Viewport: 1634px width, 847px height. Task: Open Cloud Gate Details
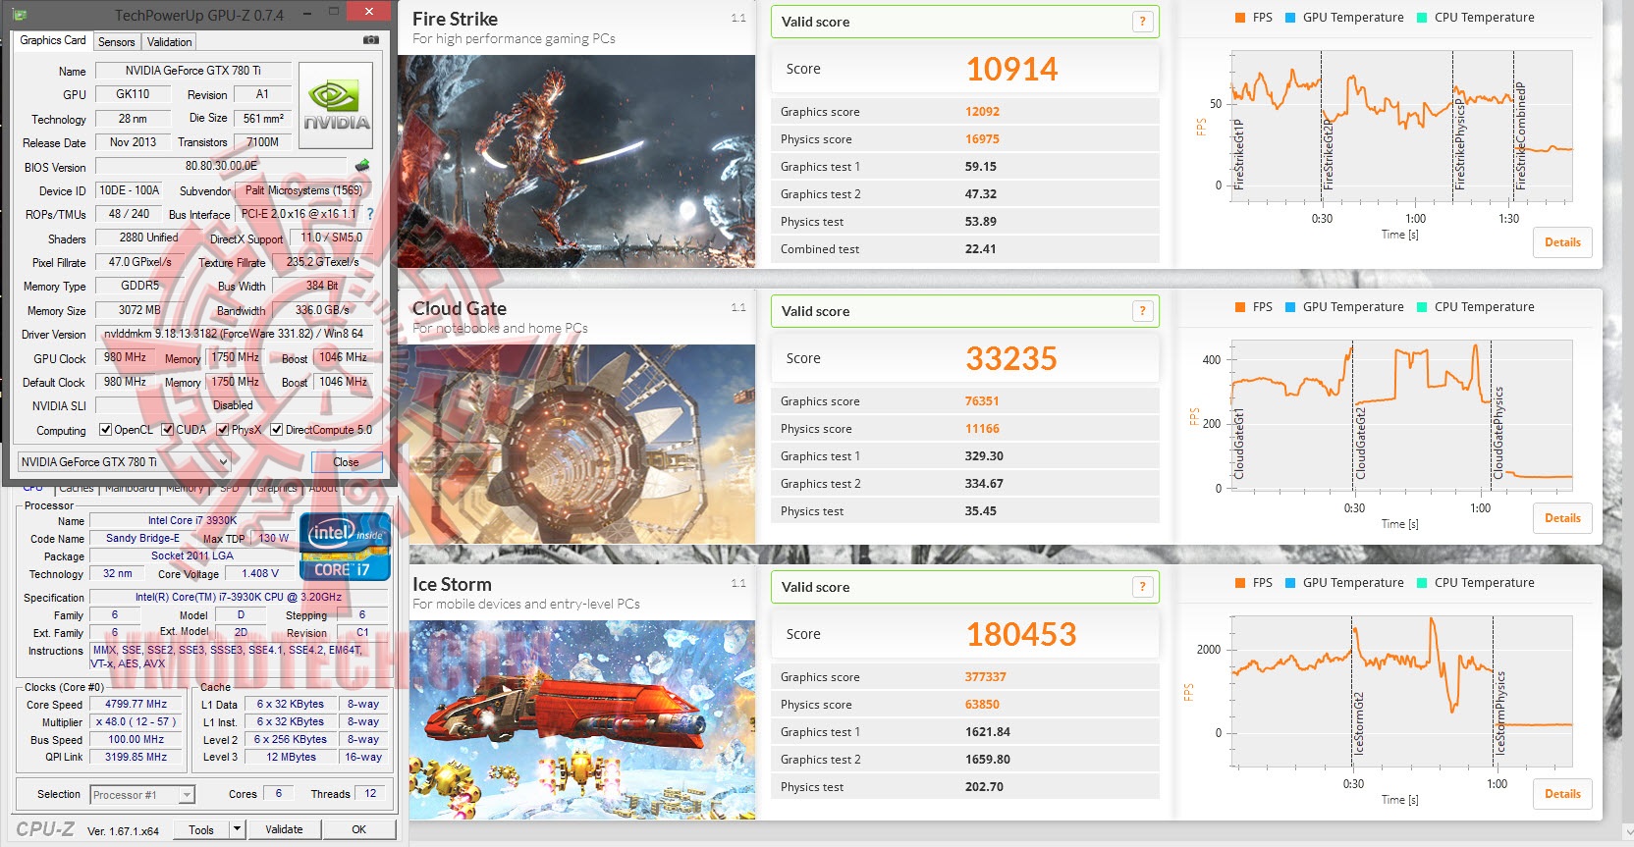click(1562, 518)
